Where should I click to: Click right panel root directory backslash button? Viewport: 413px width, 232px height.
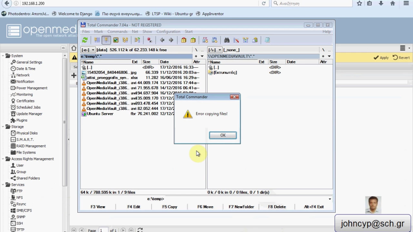323,50
